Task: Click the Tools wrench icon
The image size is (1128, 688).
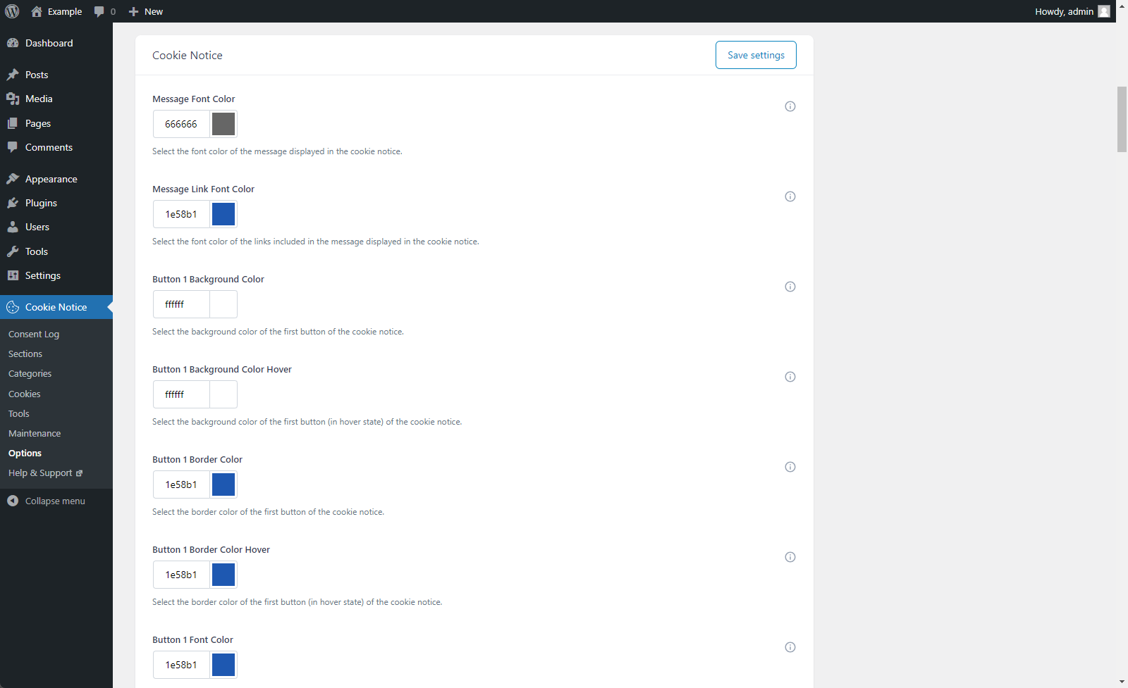Action: [x=13, y=251]
